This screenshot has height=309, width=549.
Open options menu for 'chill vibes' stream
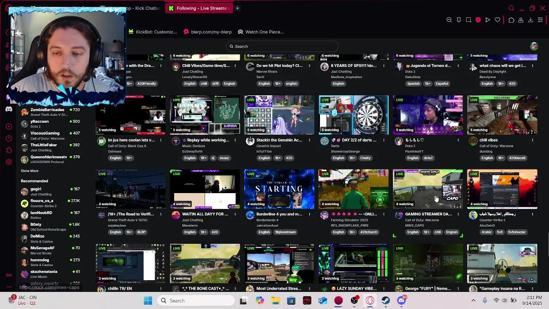pos(532,140)
